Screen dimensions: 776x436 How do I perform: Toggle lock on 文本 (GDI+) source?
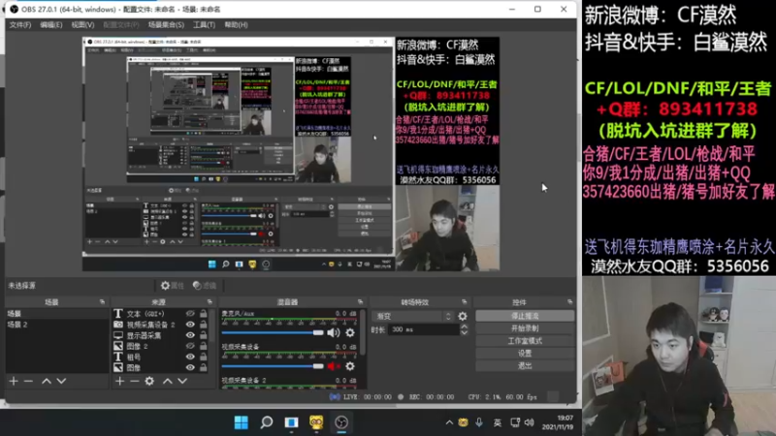click(x=204, y=313)
